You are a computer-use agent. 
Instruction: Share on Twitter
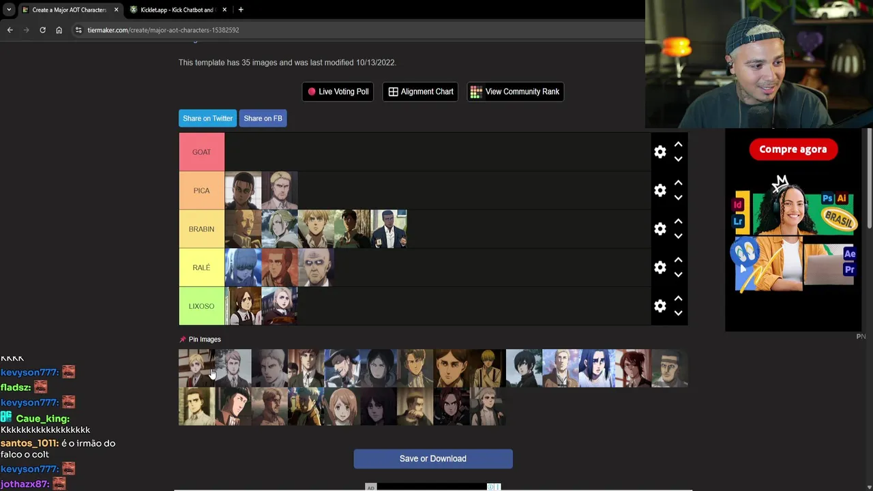(207, 118)
